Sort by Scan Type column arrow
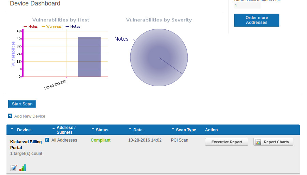Image resolution: width=307 pixels, height=175 pixels. 173,129
